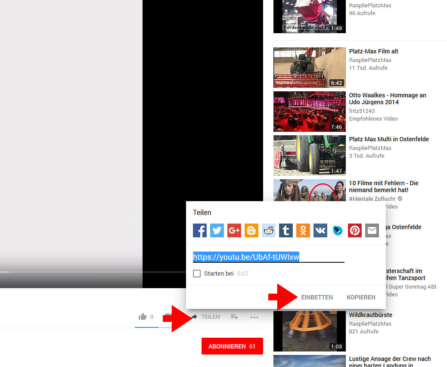Like the video with the thumbs-up icon

tap(143, 317)
